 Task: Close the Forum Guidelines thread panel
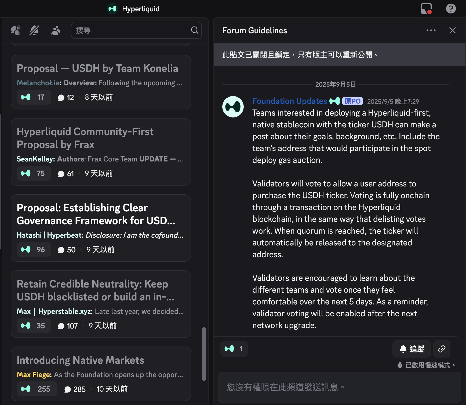tap(453, 30)
